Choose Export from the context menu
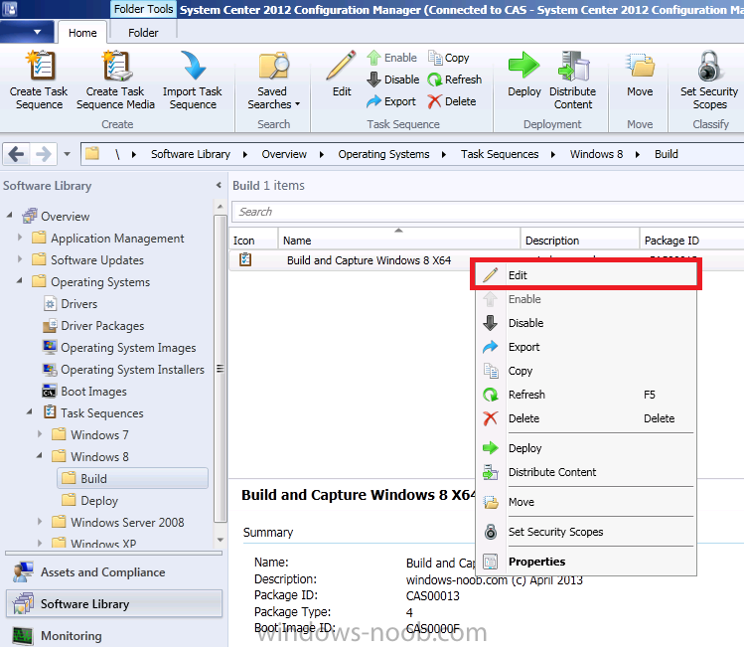This screenshot has height=647, width=744. [586, 347]
